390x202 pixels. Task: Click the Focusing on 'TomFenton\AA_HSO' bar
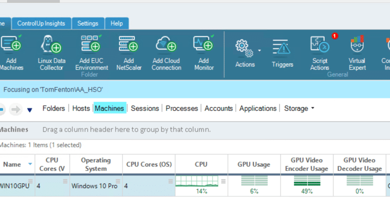pyautogui.click(x=195, y=89)
